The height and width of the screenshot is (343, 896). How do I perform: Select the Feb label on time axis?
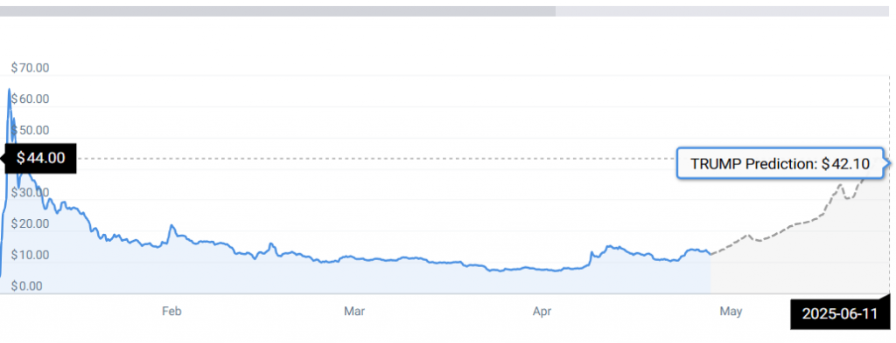click(172, 311)
